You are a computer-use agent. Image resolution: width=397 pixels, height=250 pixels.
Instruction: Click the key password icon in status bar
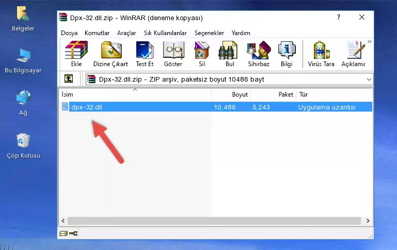pos(73,233)
